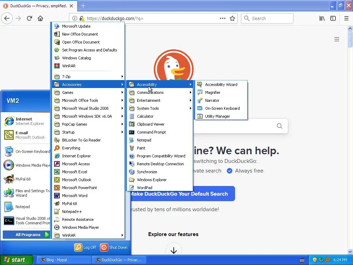Screen dimensions: 353x265
Task: Launch Utility Manager
Action: (x=221, y=116)
